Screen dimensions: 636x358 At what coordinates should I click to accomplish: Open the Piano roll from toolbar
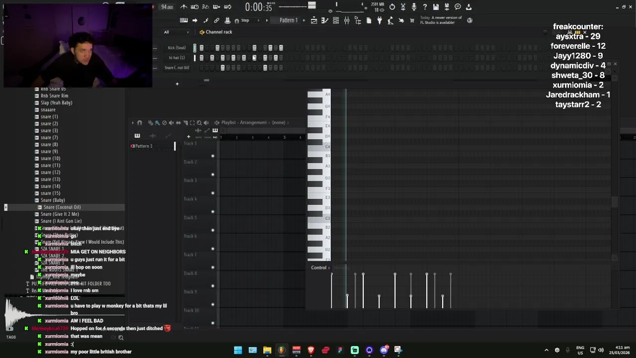tap(324, 20)
